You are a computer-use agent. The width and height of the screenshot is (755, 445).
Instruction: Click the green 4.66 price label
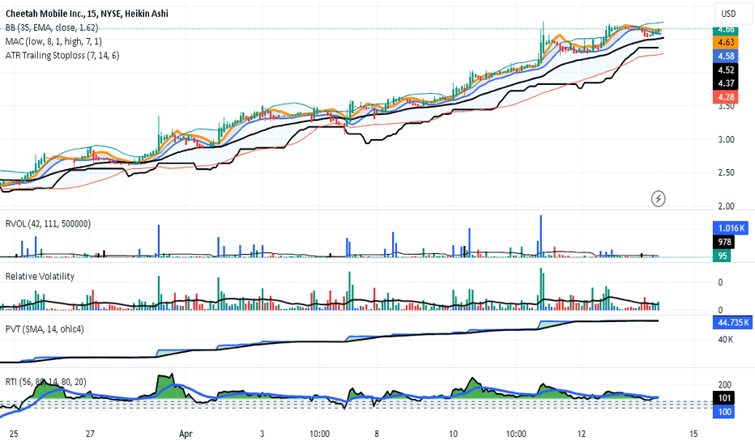726,30
